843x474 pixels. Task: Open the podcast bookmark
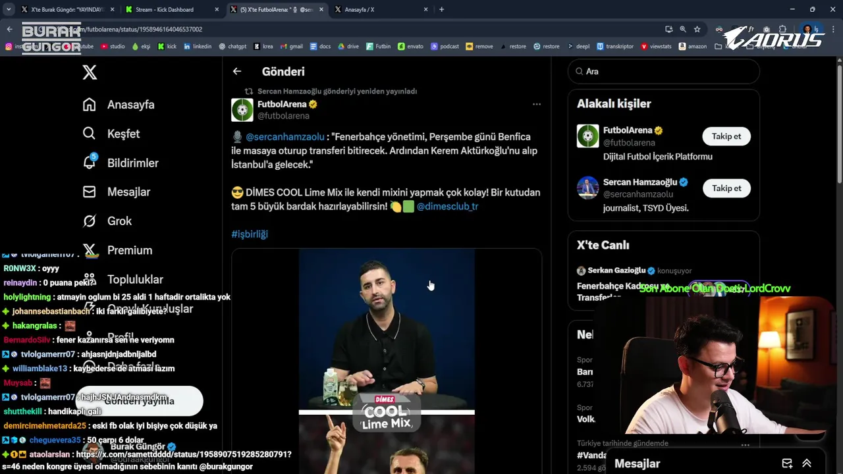(x=445, y=46)
